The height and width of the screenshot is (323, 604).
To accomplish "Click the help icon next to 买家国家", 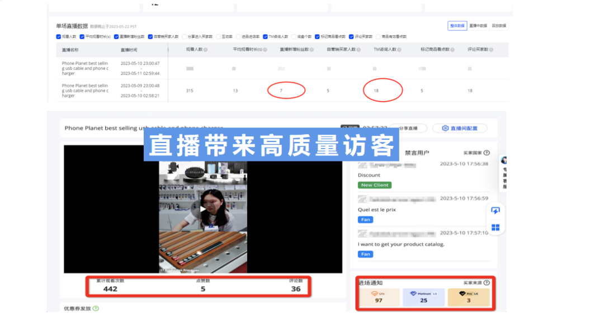I will [x=487, y=153].
